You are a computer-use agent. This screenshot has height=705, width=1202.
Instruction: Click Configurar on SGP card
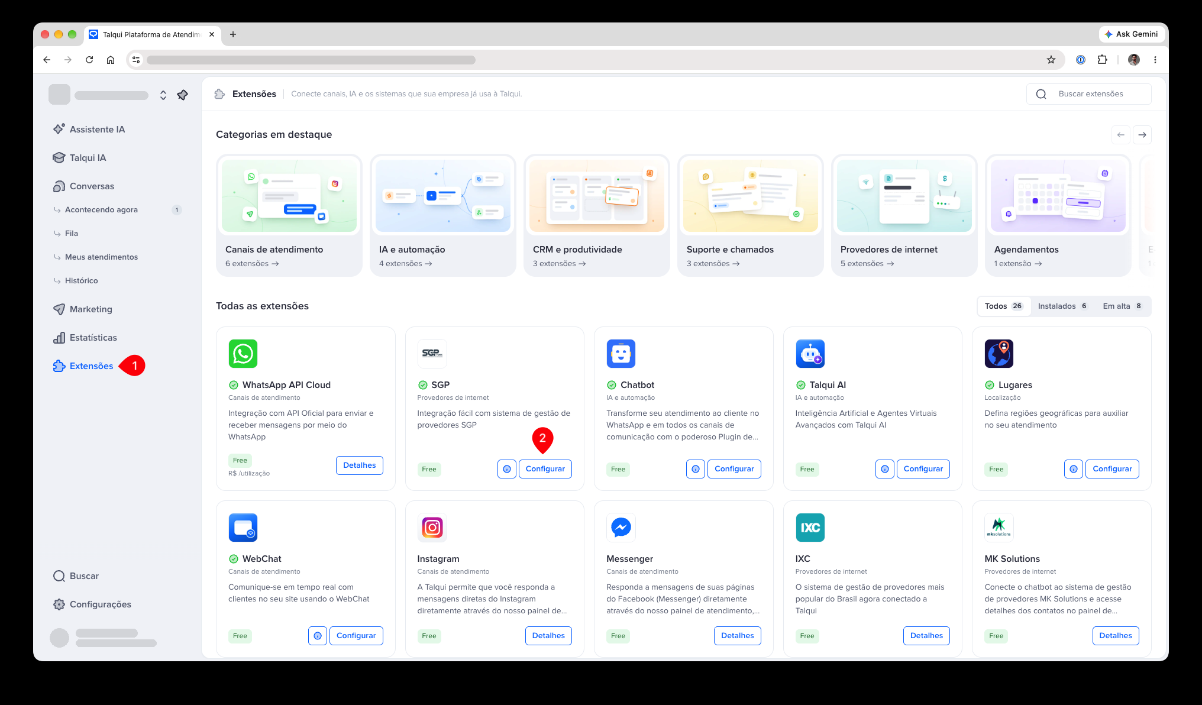coord(545,469)
